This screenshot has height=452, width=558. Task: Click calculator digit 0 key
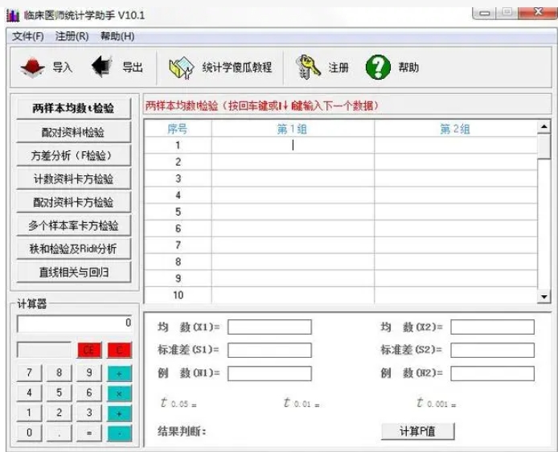[29, 433]
